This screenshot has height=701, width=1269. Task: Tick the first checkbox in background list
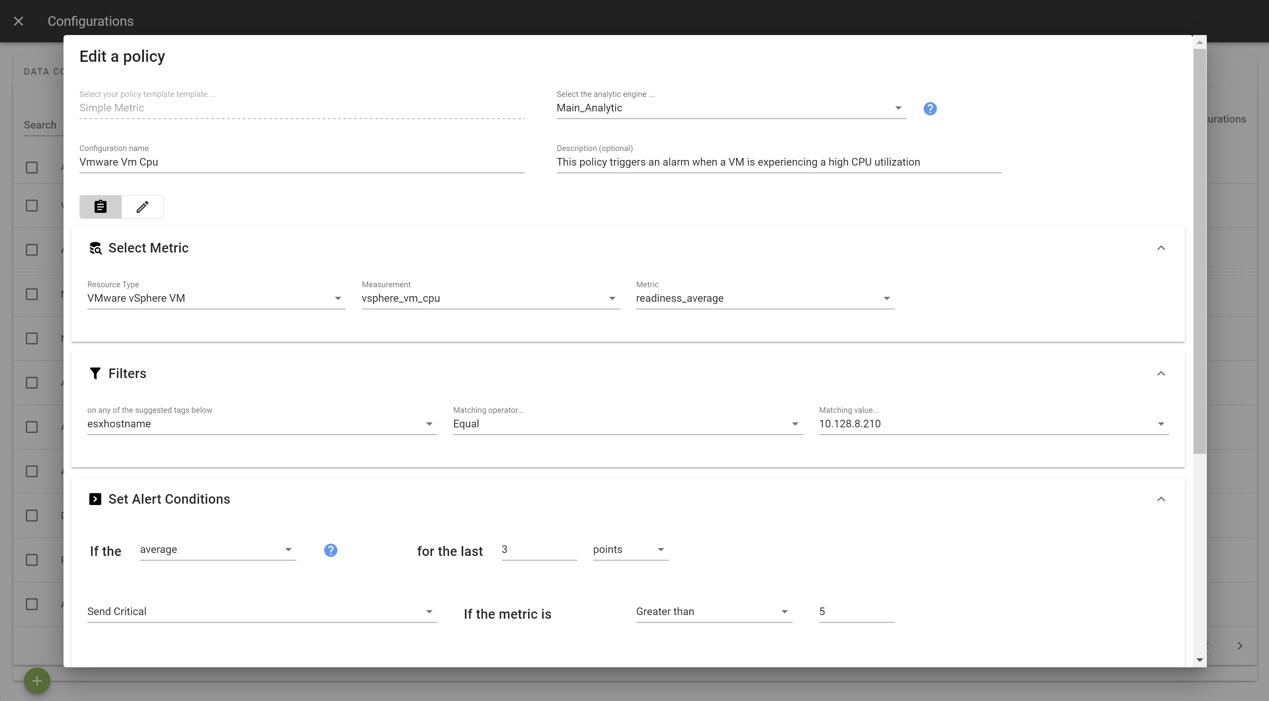click(31, 167)
